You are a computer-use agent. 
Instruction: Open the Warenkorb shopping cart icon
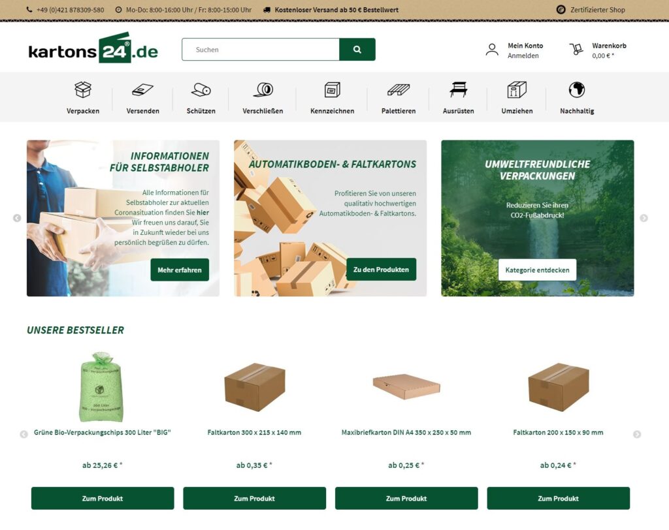point(576,50)
